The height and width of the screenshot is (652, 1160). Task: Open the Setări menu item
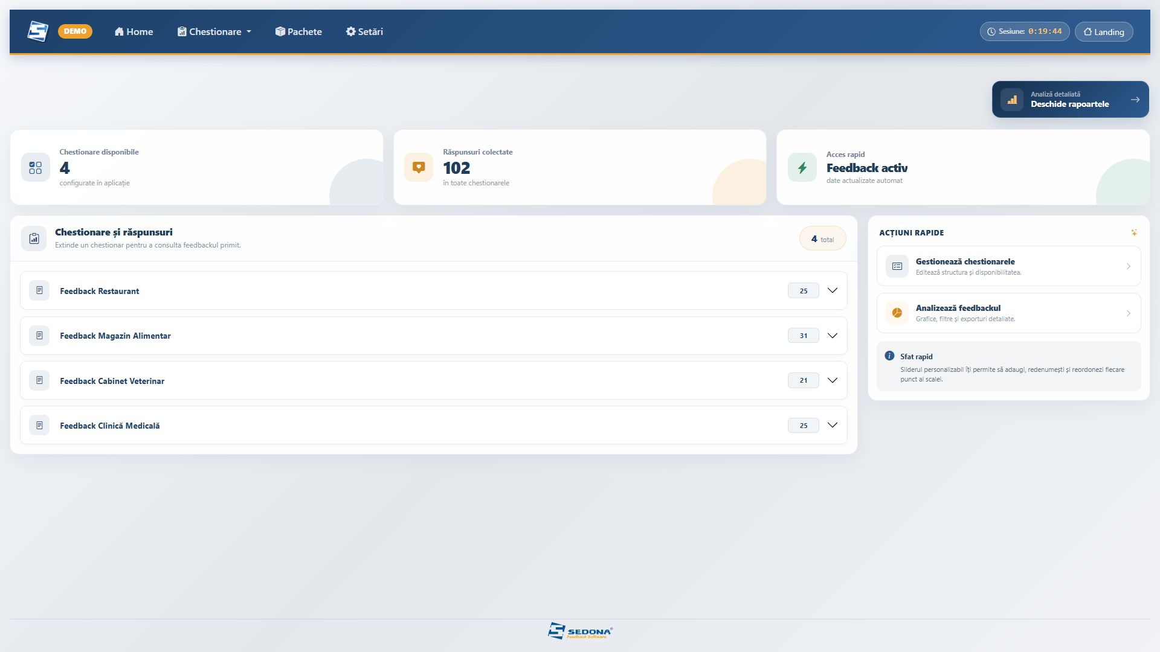pyautogui.click(x=364, y=31)
